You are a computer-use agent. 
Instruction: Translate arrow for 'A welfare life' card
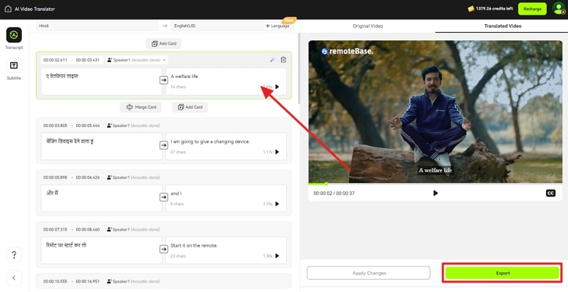(x=164, y=80)
